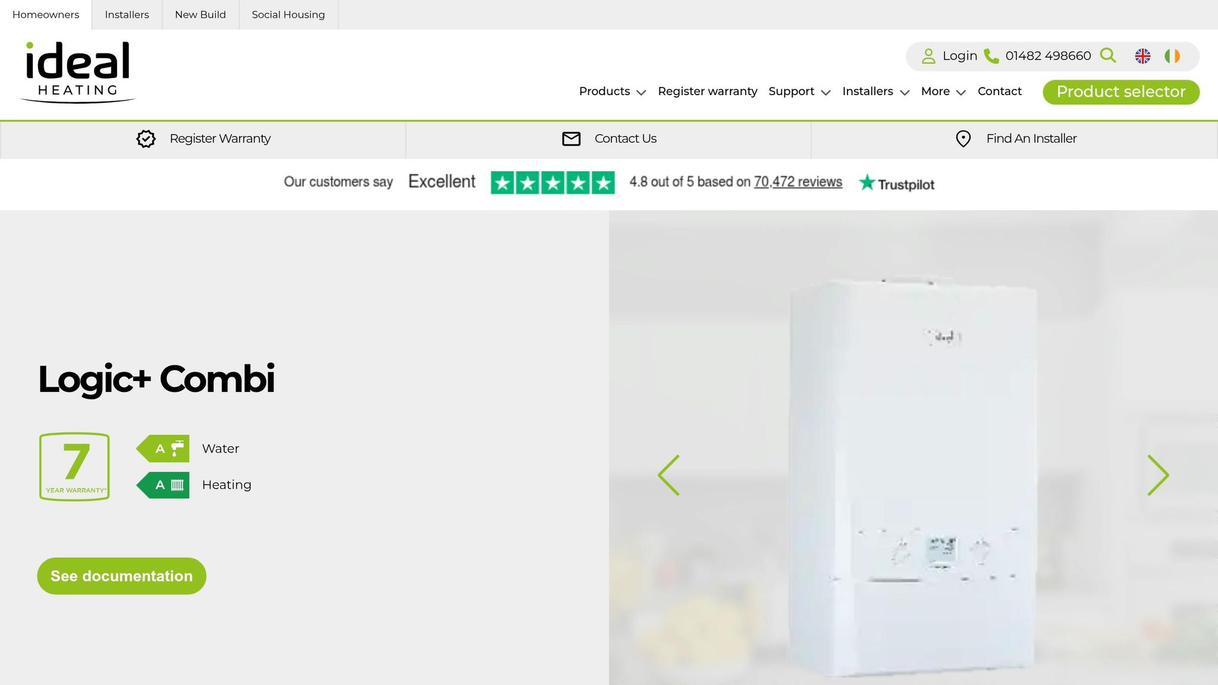
Task: Expand the Support dropdown menu
Action: tap(799, 92)
